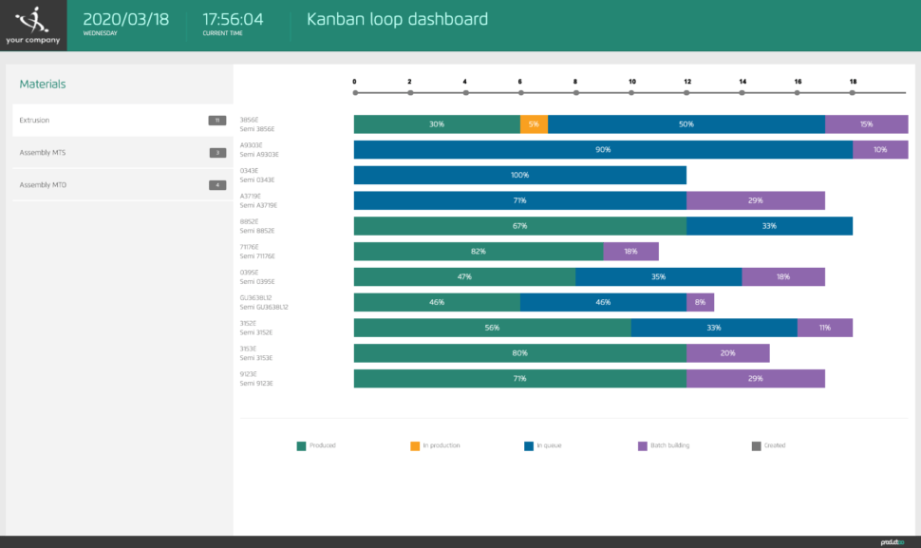Image resolution: width=921 pixels, height=548 pixels.
Task: Click the green Produced legend swatch
Action: tap(301, 445)
